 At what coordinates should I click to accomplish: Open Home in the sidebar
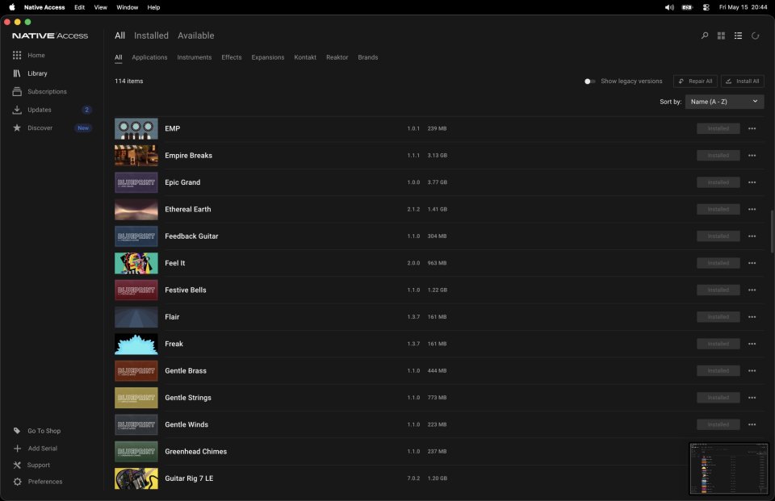coord(36,56)
